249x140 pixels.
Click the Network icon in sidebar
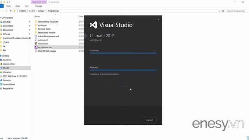point(1,80)
